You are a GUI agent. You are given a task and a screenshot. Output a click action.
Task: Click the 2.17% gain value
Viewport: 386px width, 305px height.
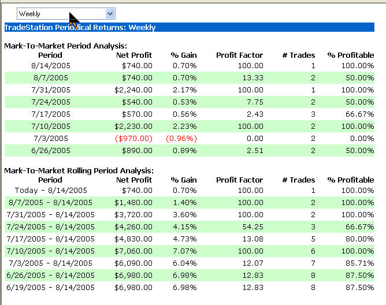coord(185,90)
